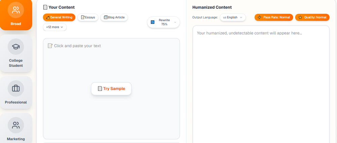This screenshot has height=143, width=337.
Task: Click the Professional briefcase icon
Action: click(16, 88)
